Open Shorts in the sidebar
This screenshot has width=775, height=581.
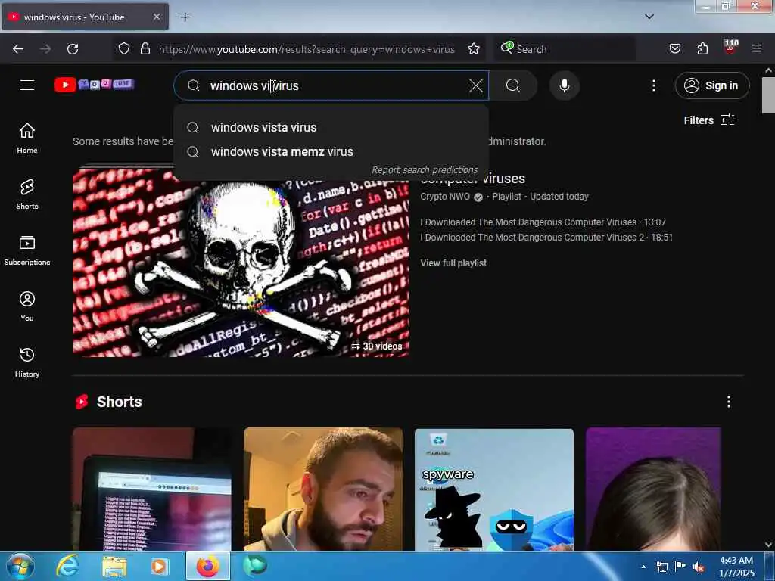[27, 194]
